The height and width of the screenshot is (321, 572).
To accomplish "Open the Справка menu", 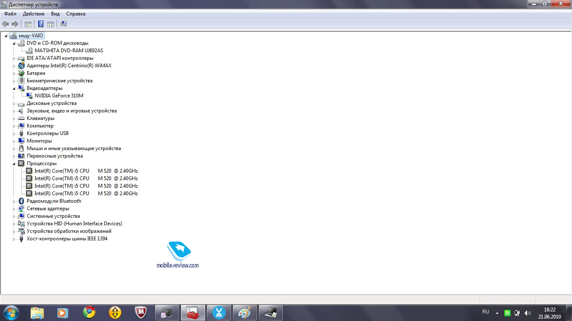I will click(x=76, y=14).
